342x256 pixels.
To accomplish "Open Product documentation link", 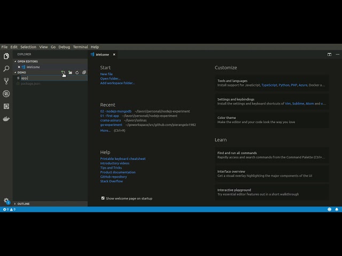I will [118, 172].
